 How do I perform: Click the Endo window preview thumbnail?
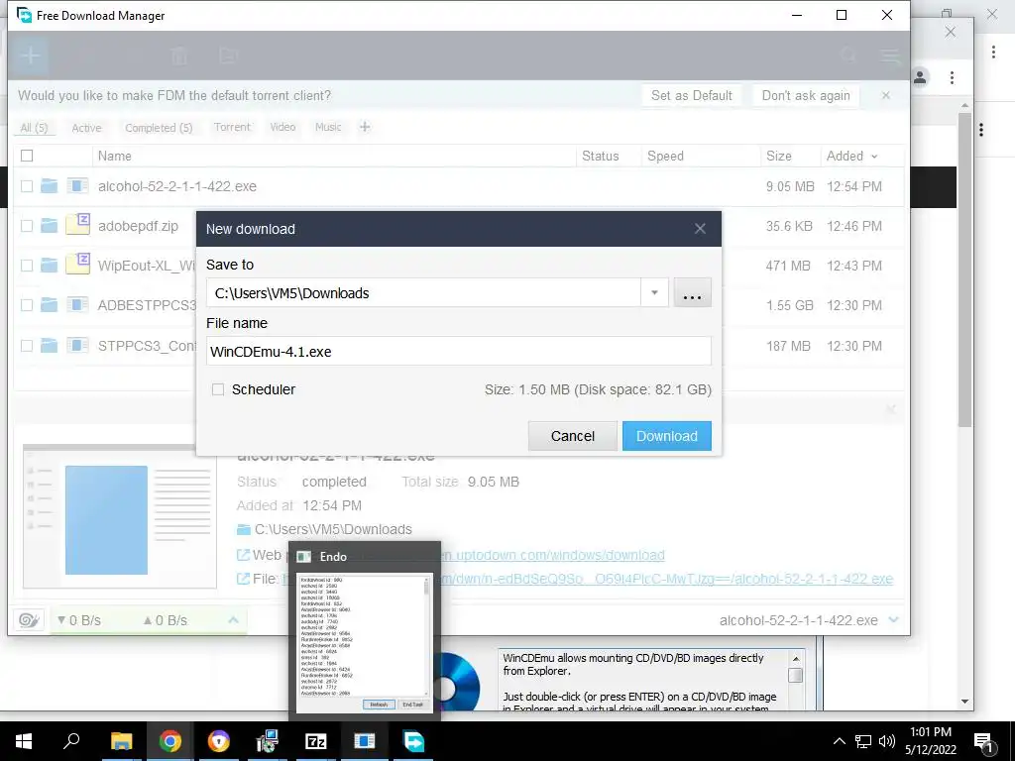365,643
